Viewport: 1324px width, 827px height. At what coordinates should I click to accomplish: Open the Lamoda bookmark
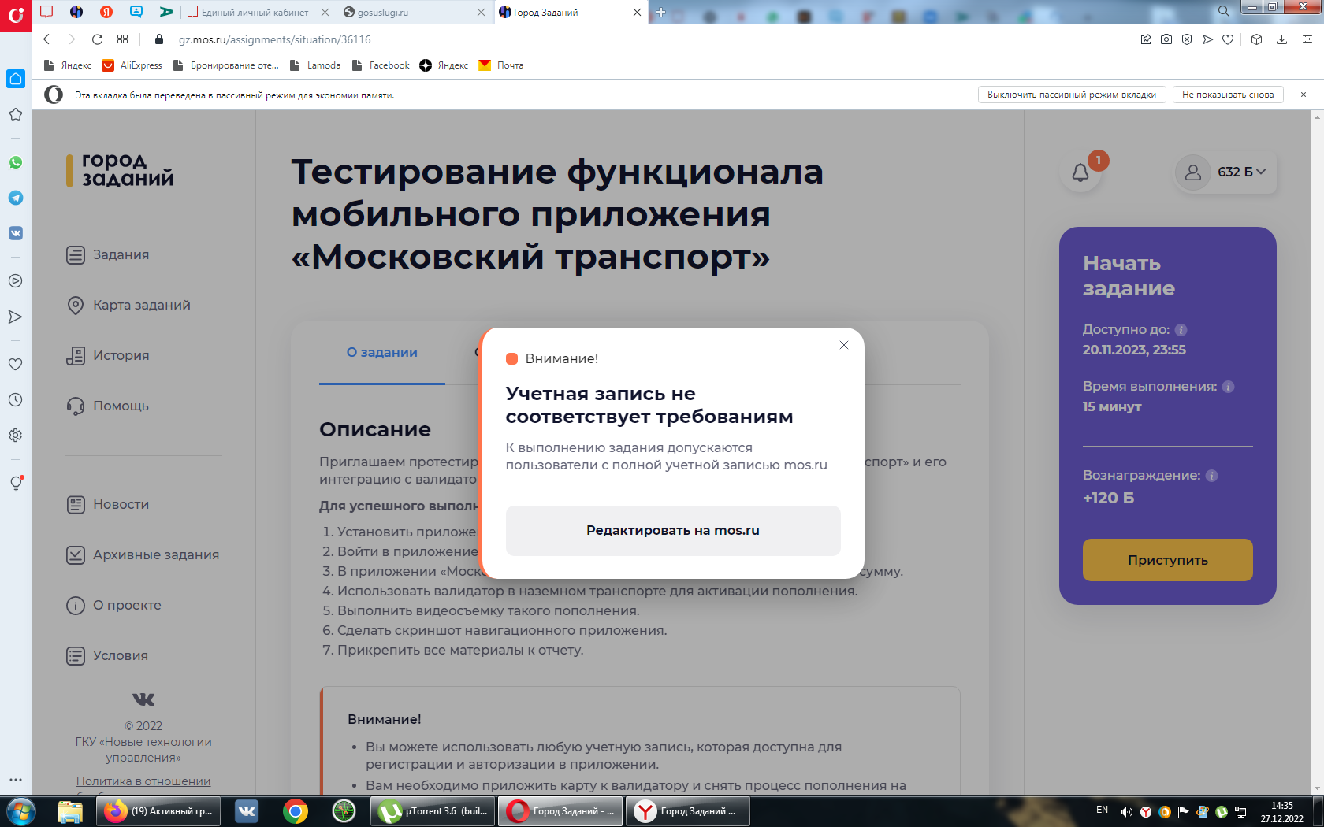315,65
